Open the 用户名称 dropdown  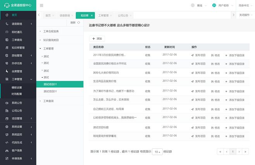223,5
